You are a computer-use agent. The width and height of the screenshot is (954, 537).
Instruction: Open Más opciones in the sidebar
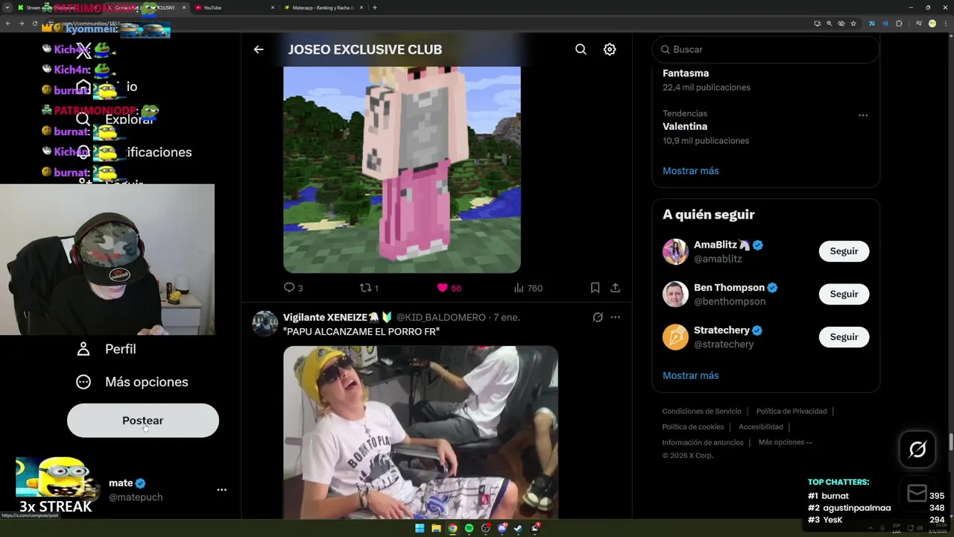(x=132, y=382)
